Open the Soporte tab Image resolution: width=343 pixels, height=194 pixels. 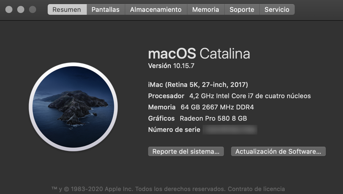(242, 9)
